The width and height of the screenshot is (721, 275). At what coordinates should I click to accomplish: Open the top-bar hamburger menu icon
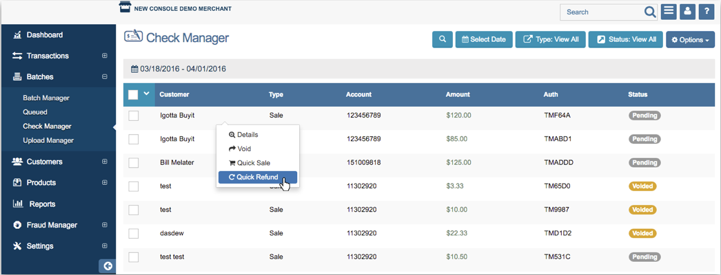669,12
